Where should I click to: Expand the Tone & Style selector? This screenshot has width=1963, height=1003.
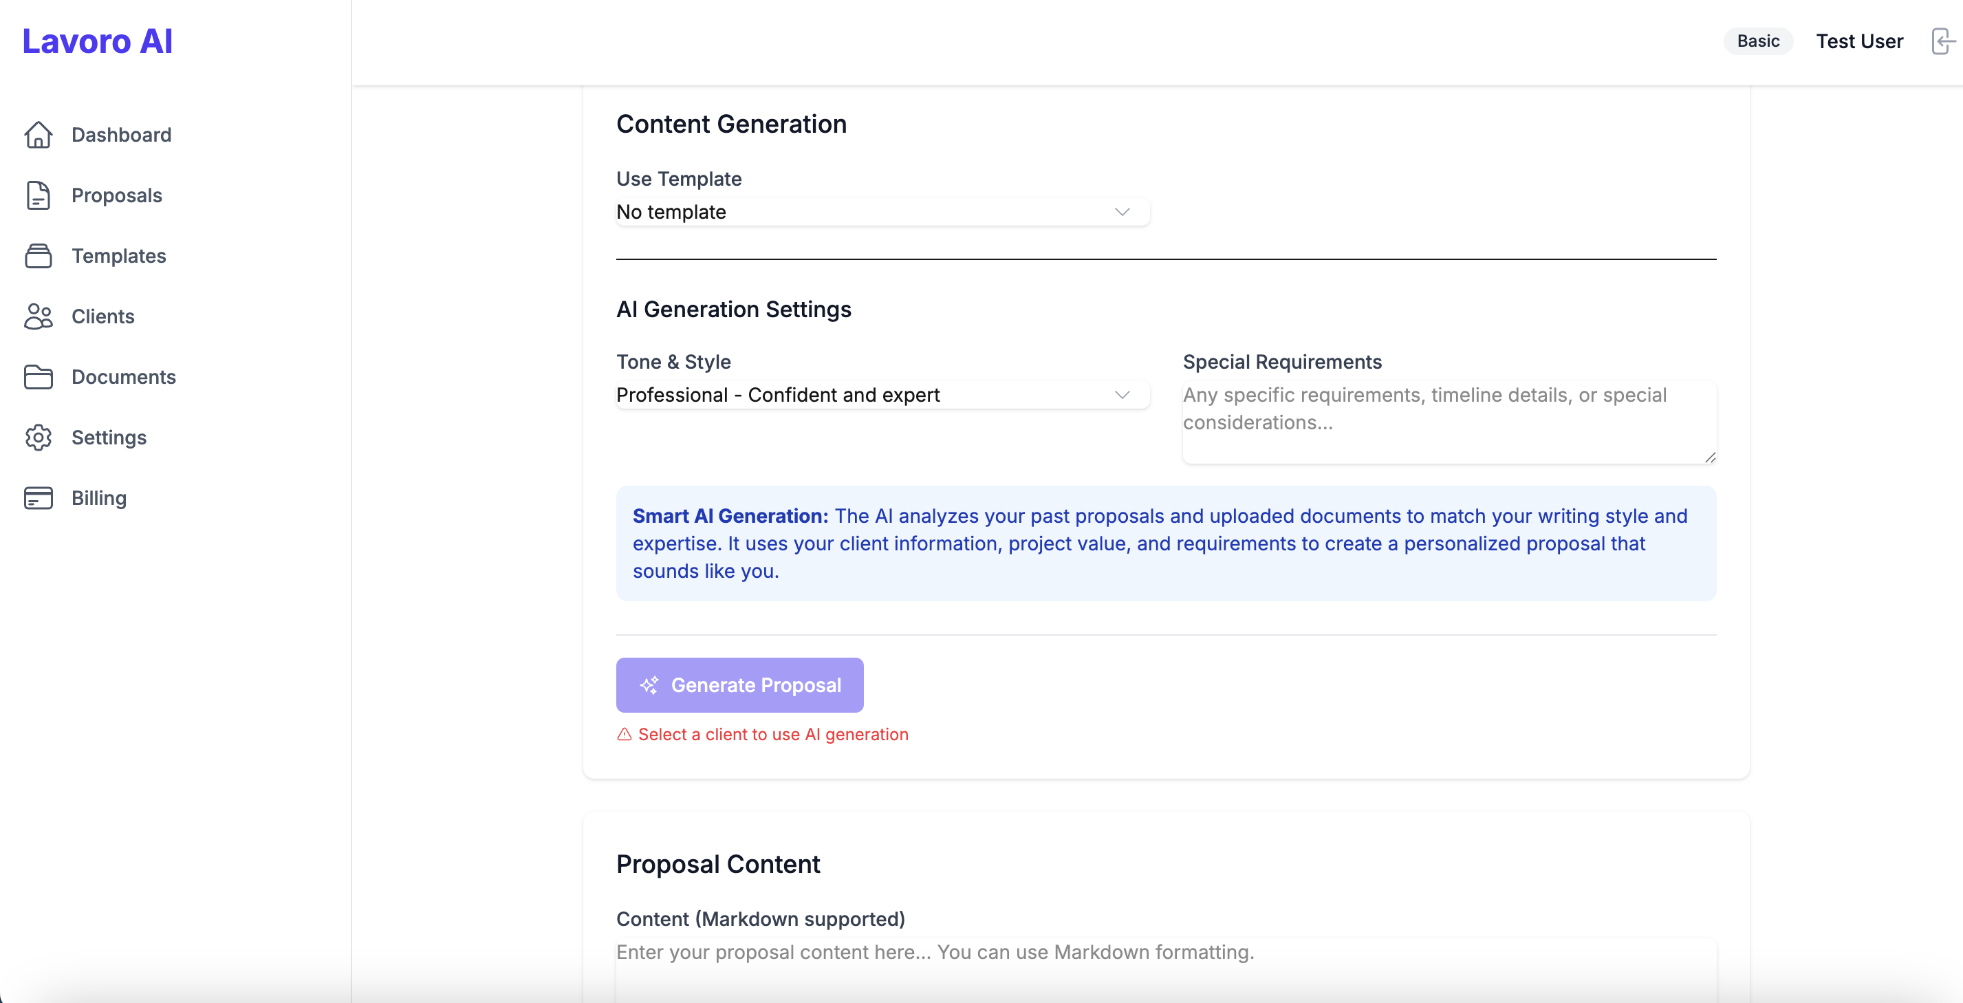tap(882, 395)
